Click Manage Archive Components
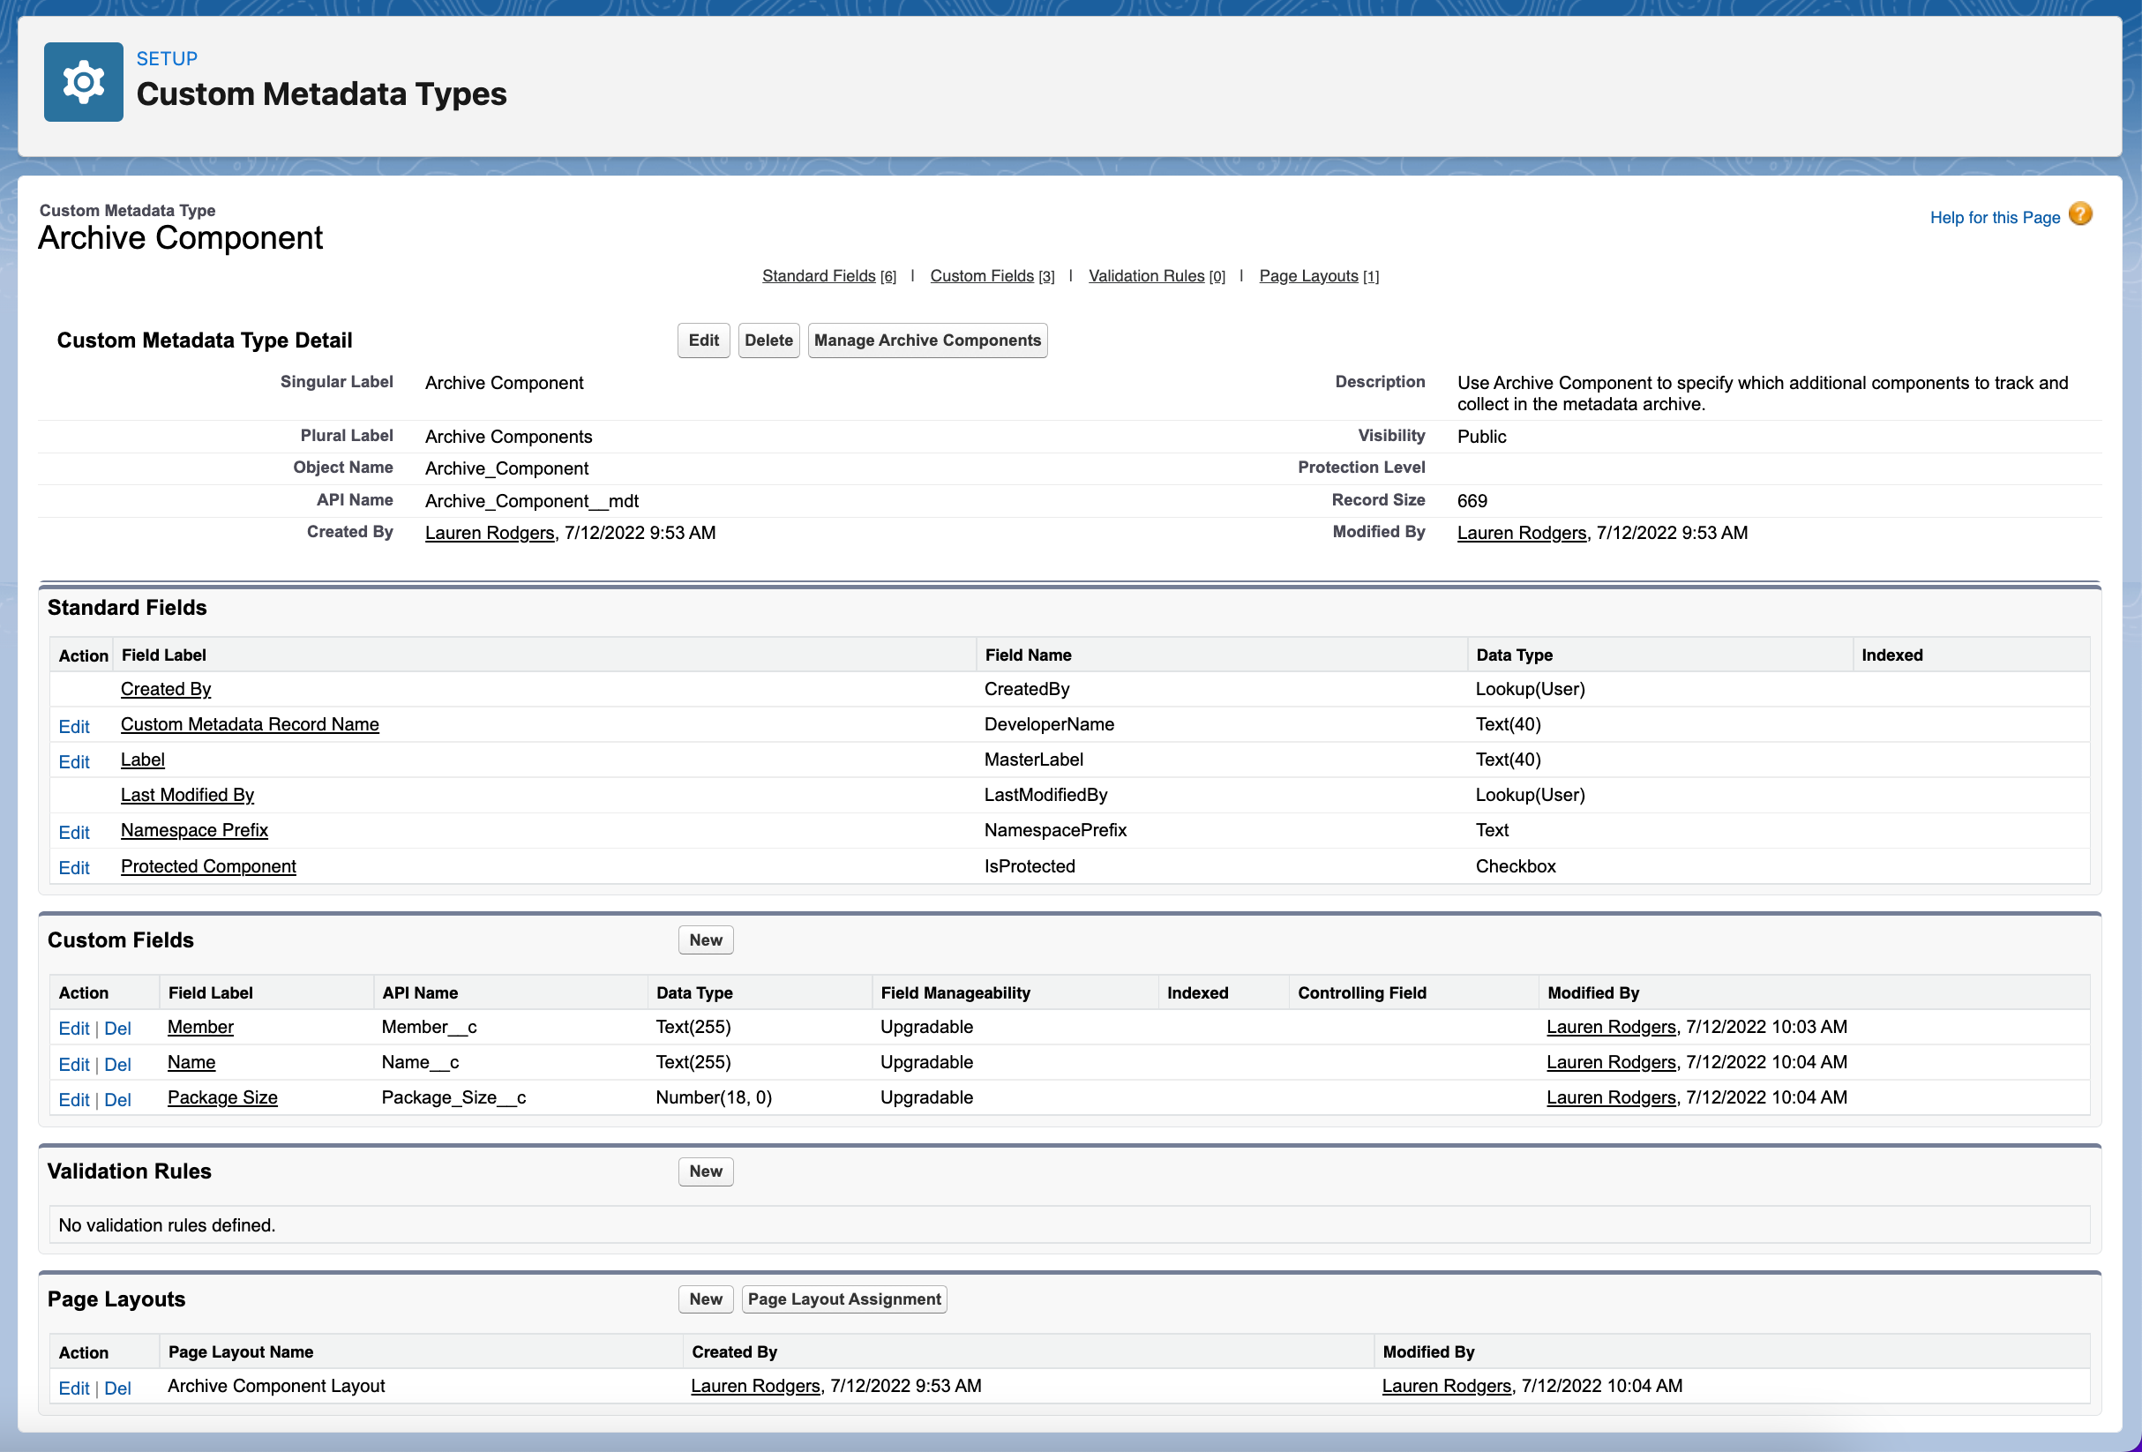The image size is (2142, 1452). tap(927, 341)
